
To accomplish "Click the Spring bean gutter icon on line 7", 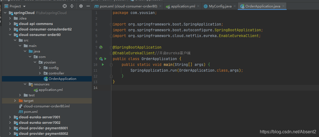I will pyautogui.click(x=101, y=47).
